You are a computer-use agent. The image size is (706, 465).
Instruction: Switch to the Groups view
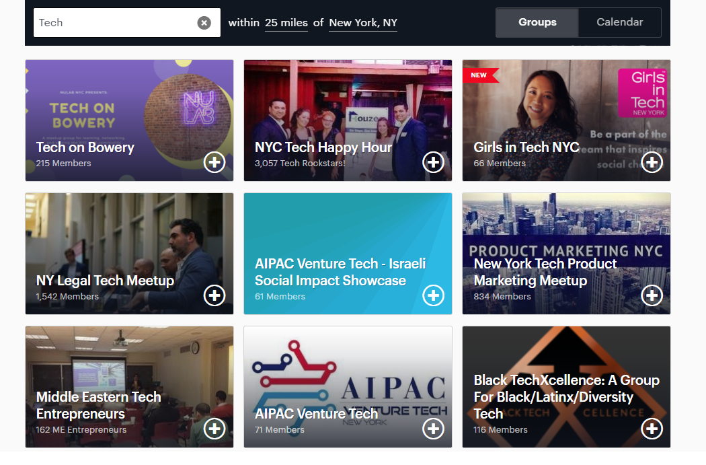pyautogui.click(x=537, y=22)
